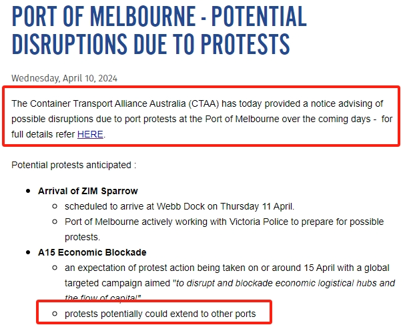Click the solid bullet beside Arrival of ZIM Sparrow
The height and width of the screenshot is (327, 405).
28,191
